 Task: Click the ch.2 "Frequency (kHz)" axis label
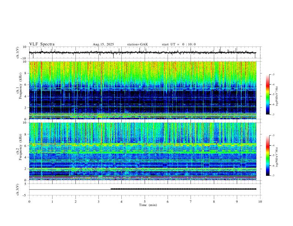coord(20,147)
